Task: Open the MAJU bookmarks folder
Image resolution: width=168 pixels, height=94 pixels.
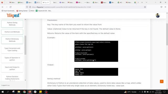Action: pyautogui.click(x=31, y=11)
